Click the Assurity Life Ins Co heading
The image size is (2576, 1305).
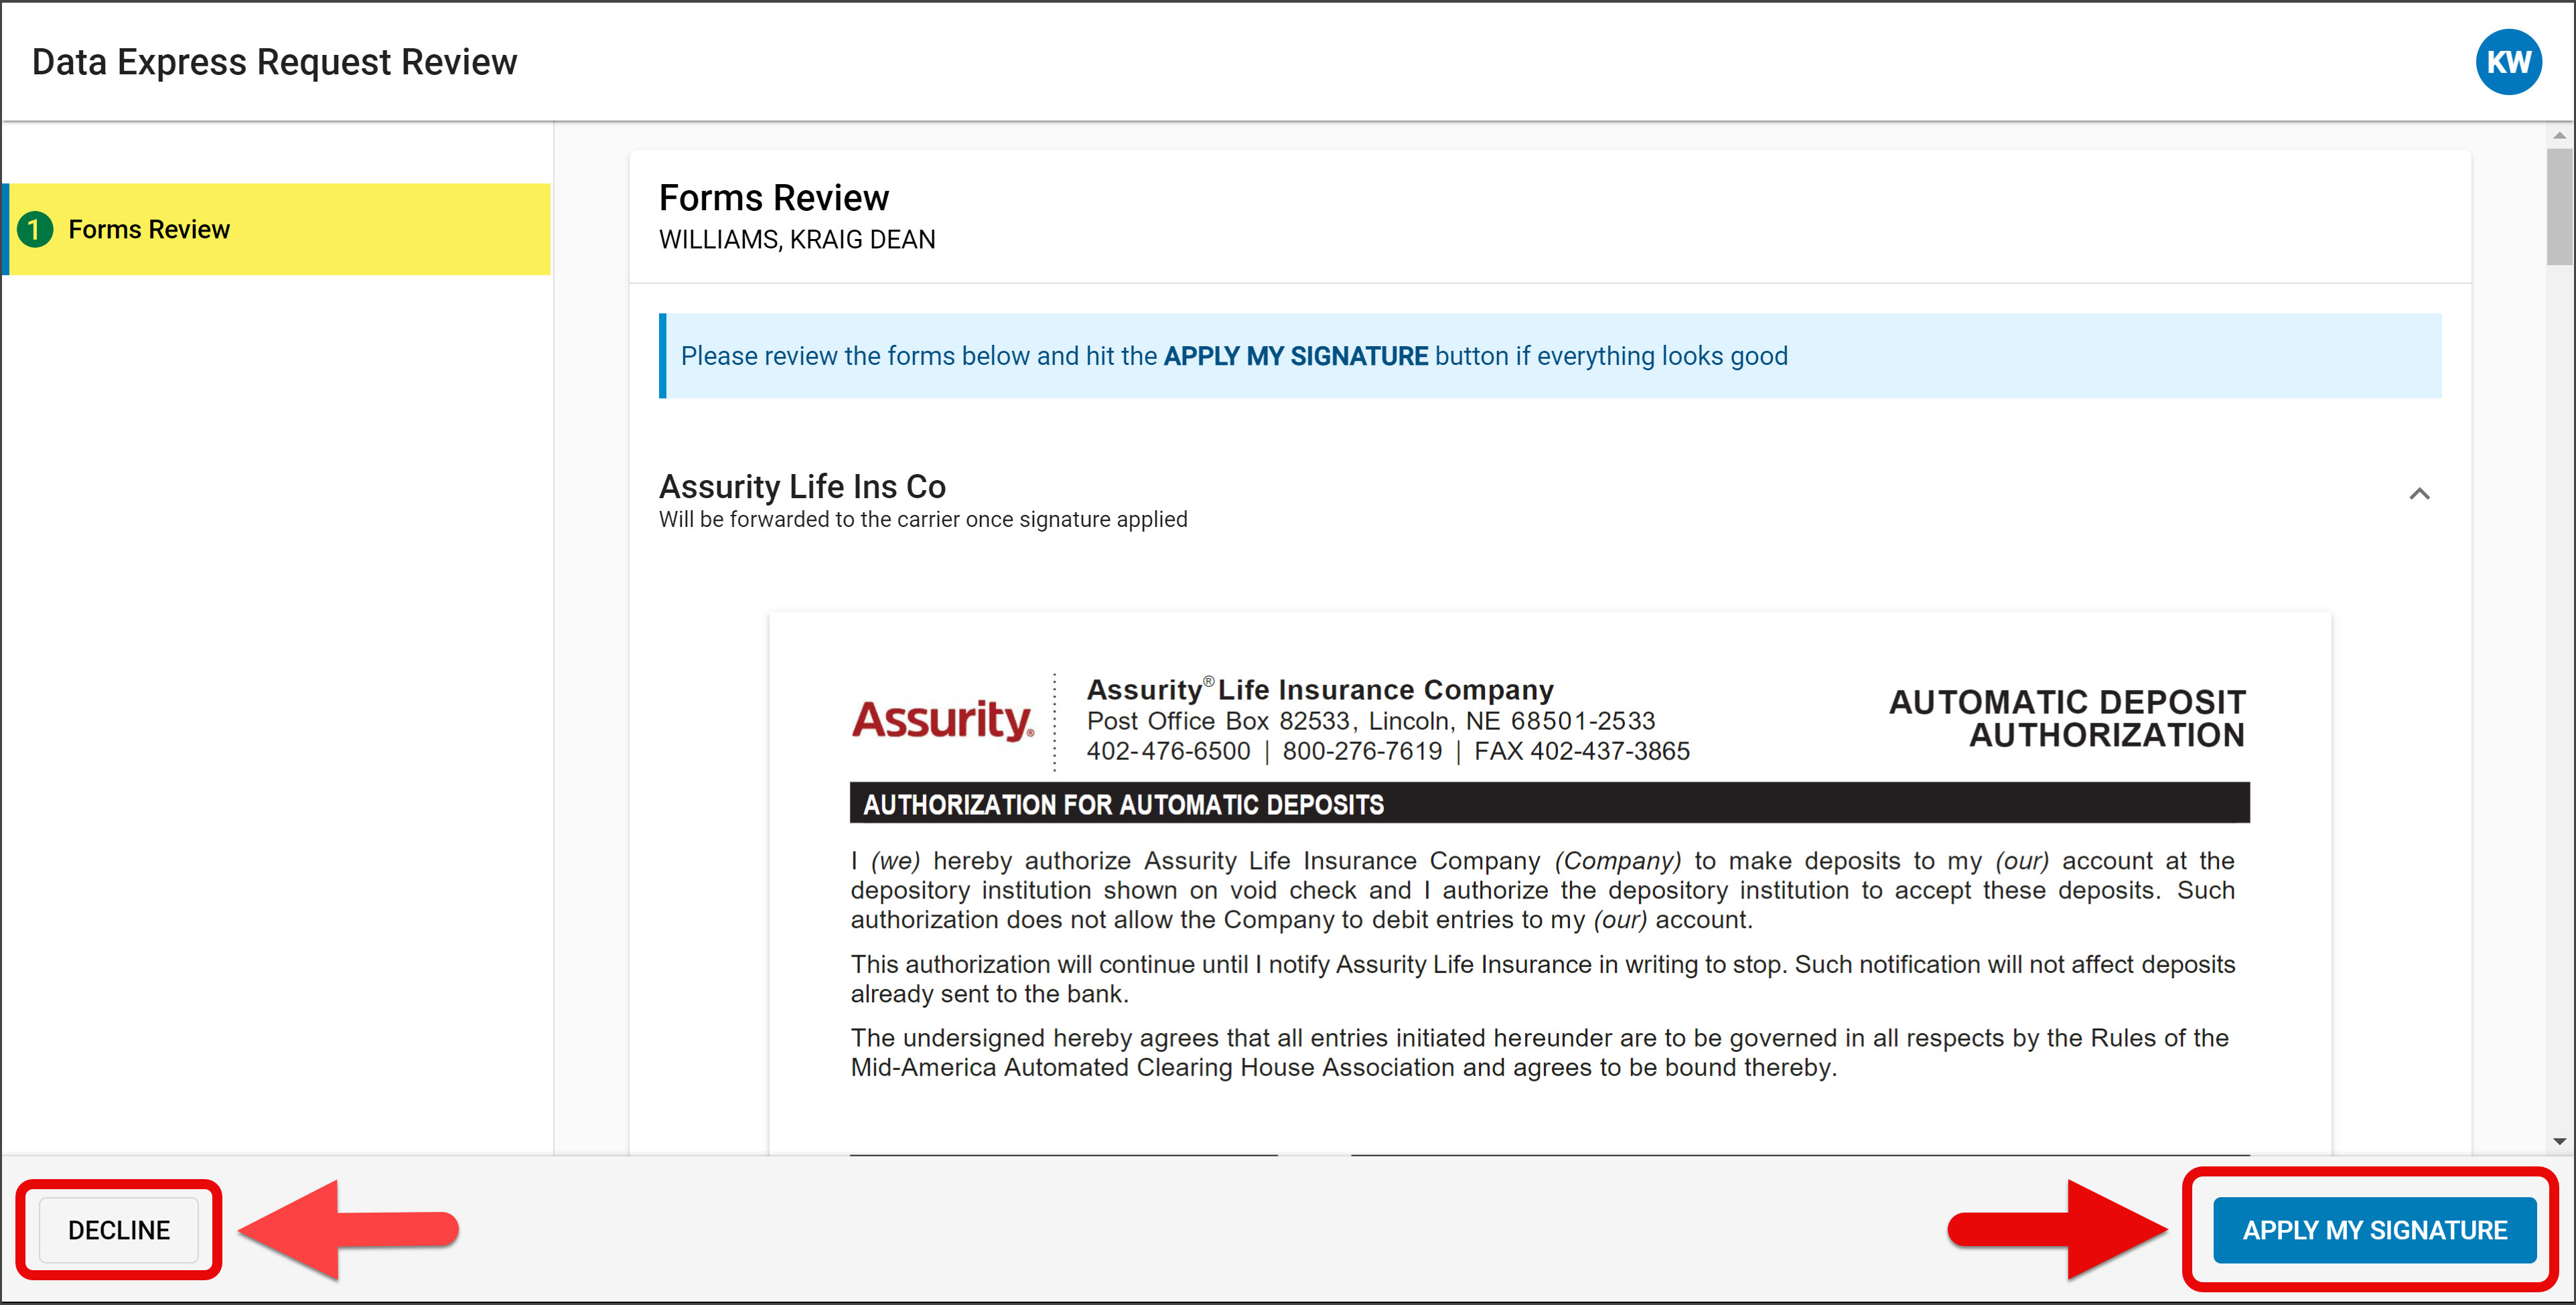[x=801, y=486]
